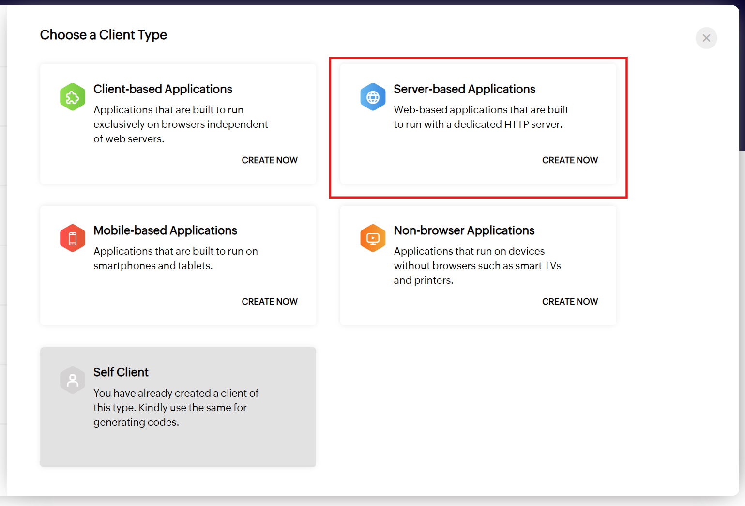Pick the Non-browser Applications heading
Viewport: 745px width, 506px height.
pos(464,230)
